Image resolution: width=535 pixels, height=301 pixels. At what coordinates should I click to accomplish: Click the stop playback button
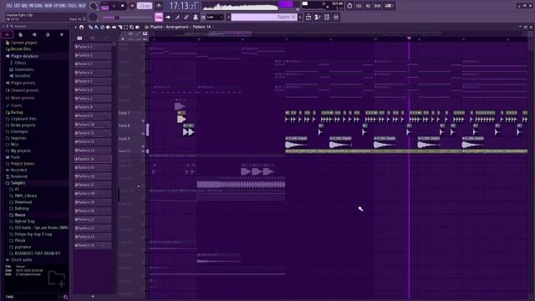123,6
